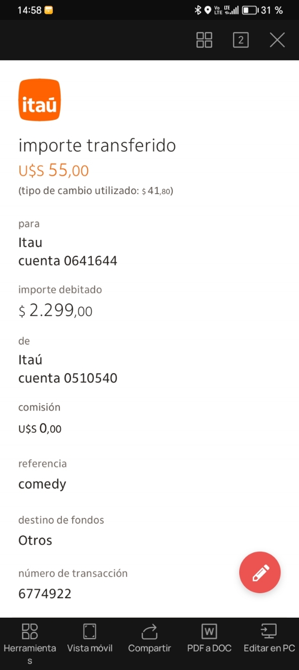The image size is (299, 670).
Task: Close the document with the X
Action: (x=277, y=40)
